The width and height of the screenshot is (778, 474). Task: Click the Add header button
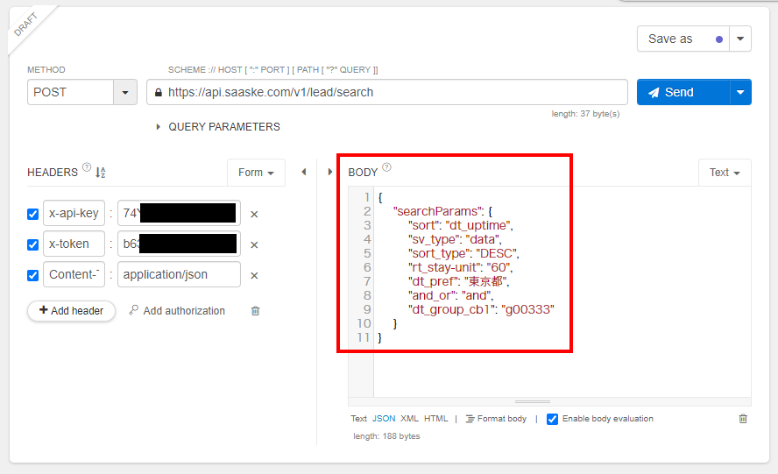pyautogui.click(x=71, y=311)
